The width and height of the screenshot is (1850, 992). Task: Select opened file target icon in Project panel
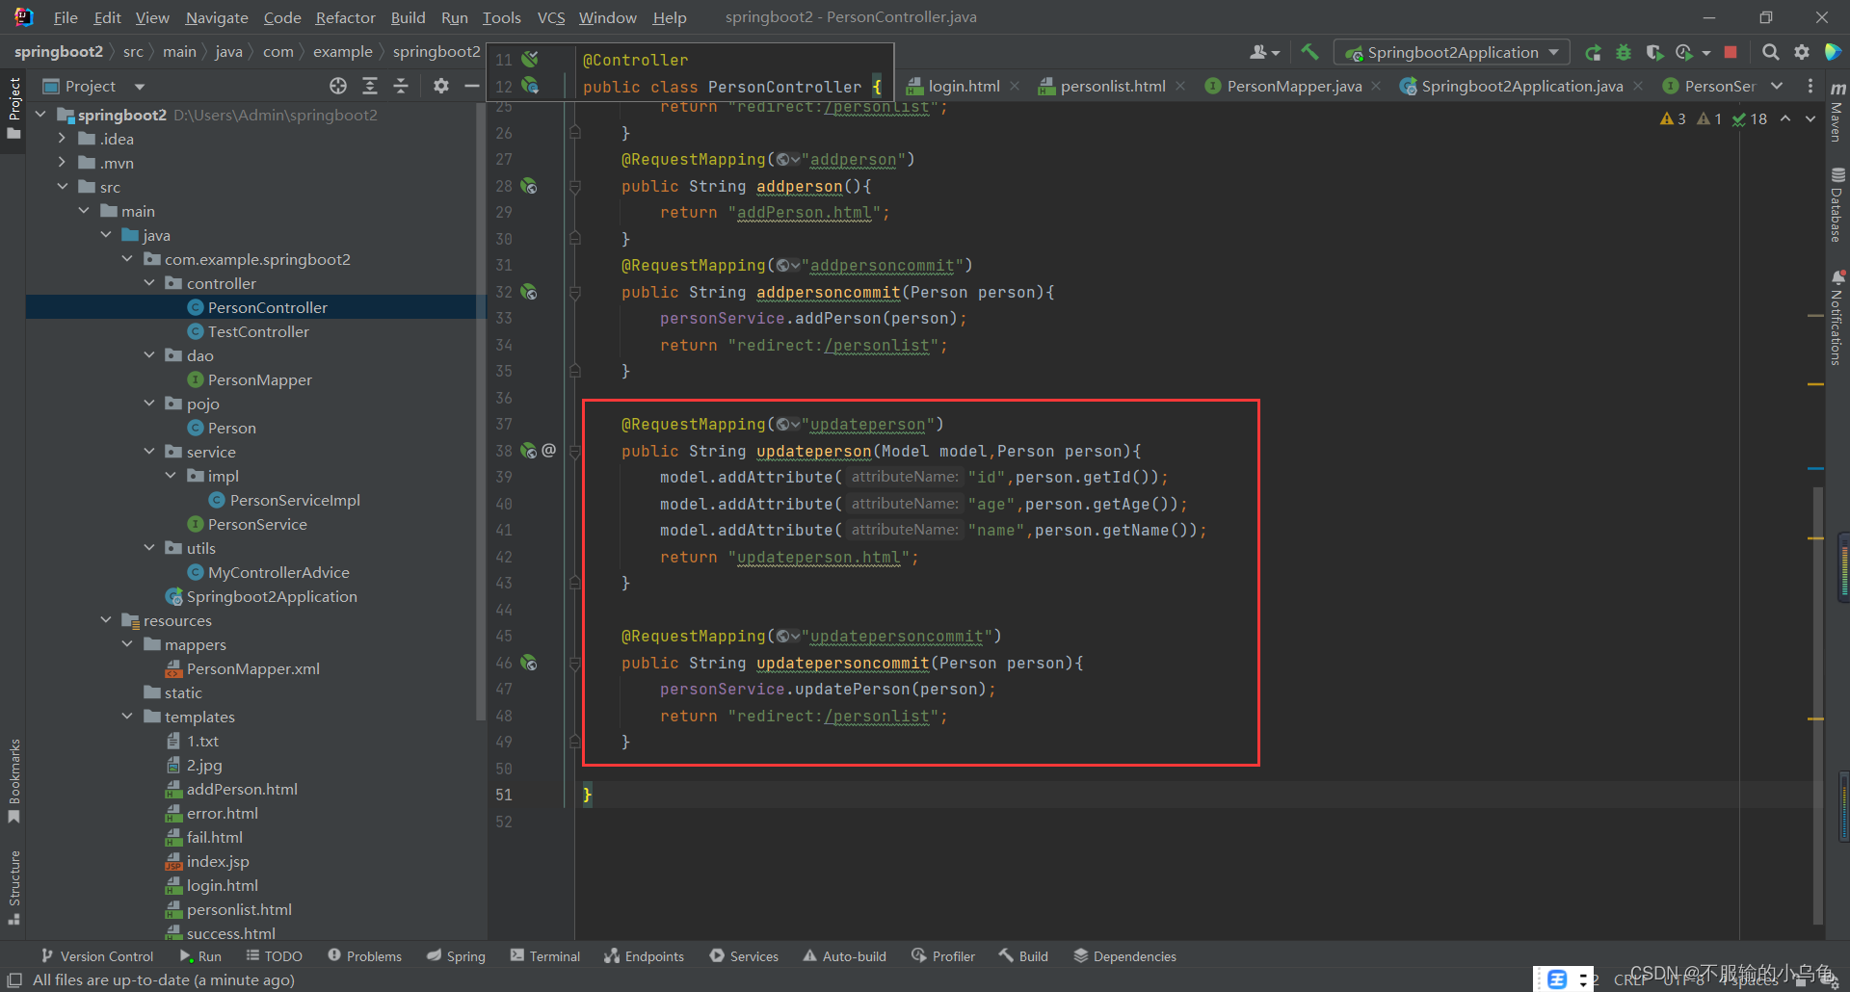[x=338, y=86]
